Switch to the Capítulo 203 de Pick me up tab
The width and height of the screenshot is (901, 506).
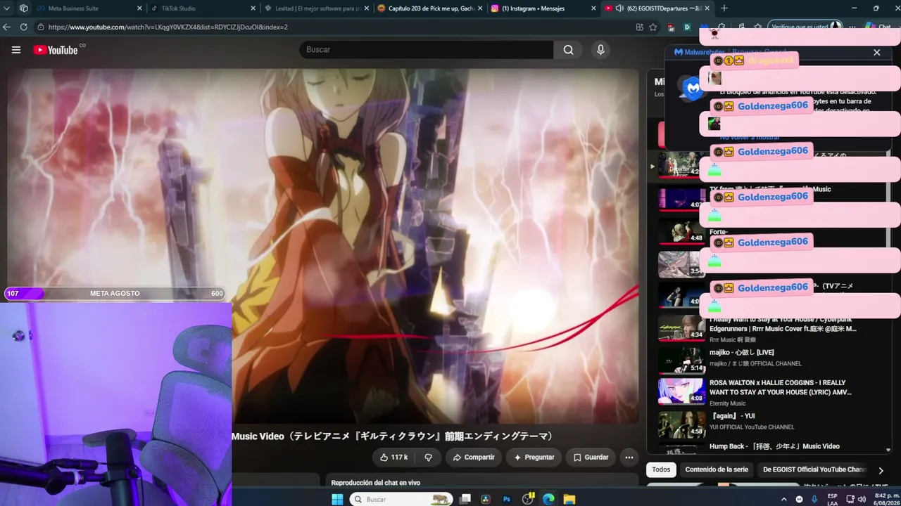[x=428, y=8]
